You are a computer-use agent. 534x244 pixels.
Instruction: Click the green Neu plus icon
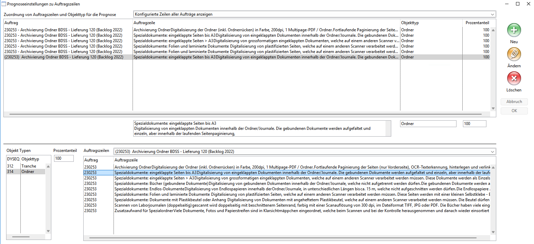pos(514,30)
